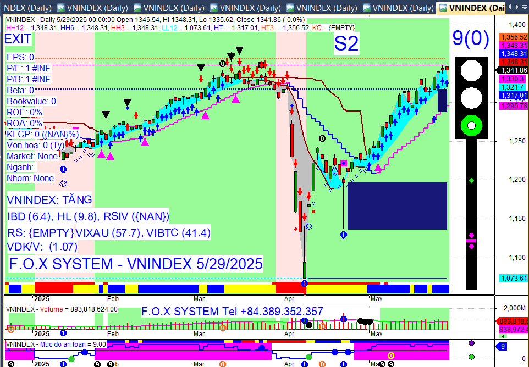Click the 'P/B: 1.#INF' info line

click(x=29, y=79)
